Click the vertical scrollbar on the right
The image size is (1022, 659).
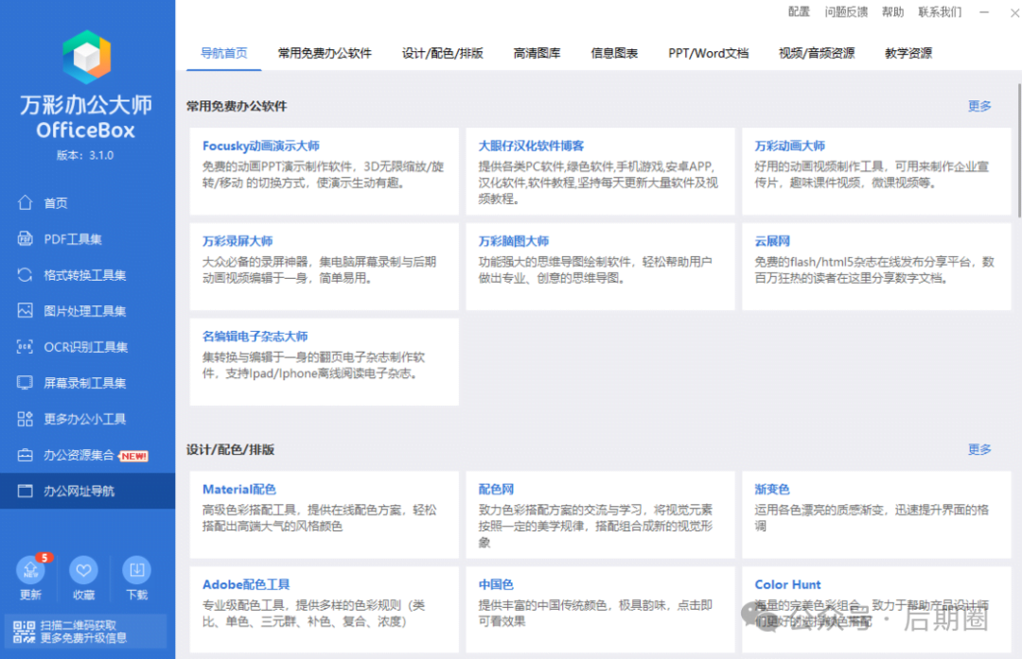[x=1019, y=149]
